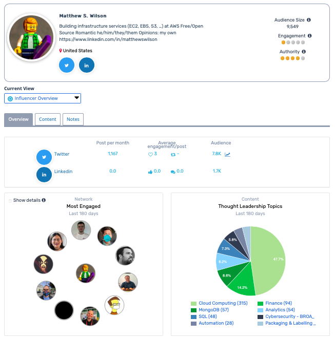Switch to the Content tab

pos(48,119)
